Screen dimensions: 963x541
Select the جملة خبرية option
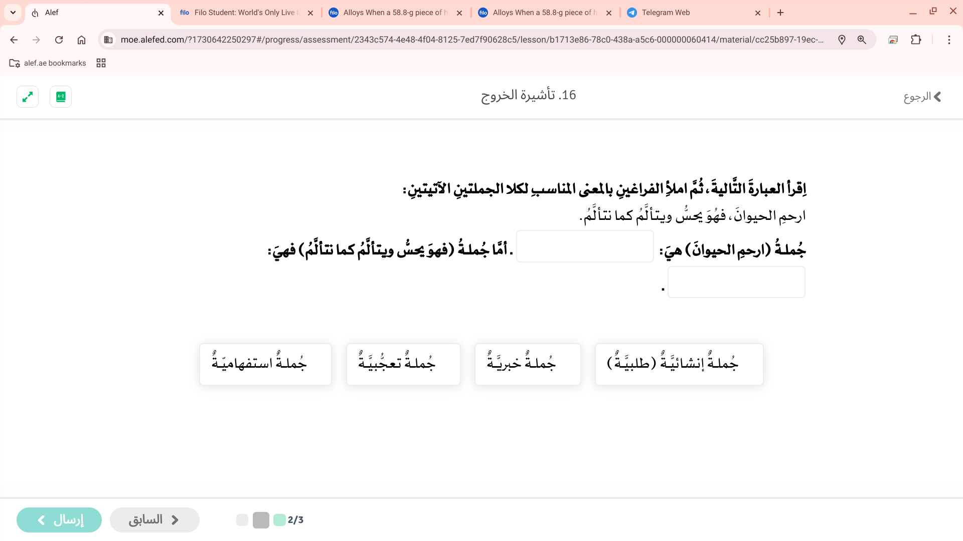point(528,364)
